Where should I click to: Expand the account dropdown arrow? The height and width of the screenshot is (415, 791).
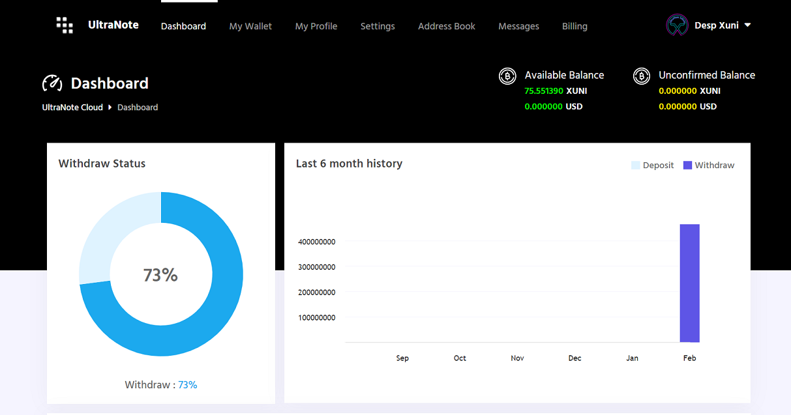[x=747, y=25]
